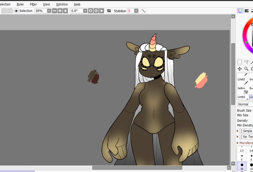Click the Brush Size label
The width and height of the screenshot is (253, 172).
point(244,110)
